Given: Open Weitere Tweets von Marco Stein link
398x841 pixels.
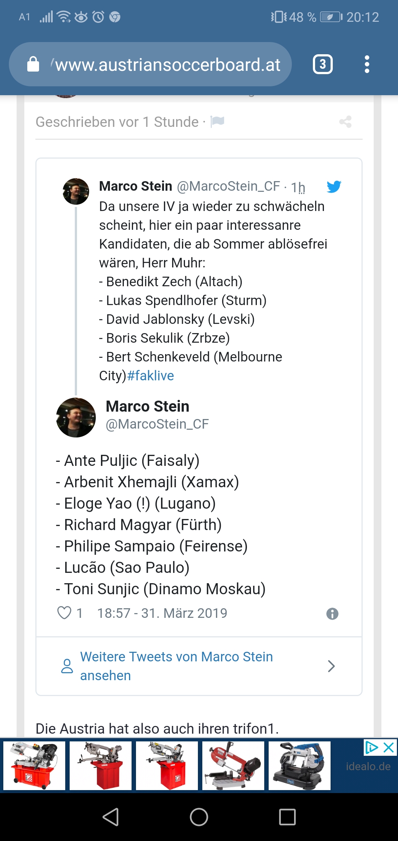Looking at the screenshot, I should [x=177, y=666].
